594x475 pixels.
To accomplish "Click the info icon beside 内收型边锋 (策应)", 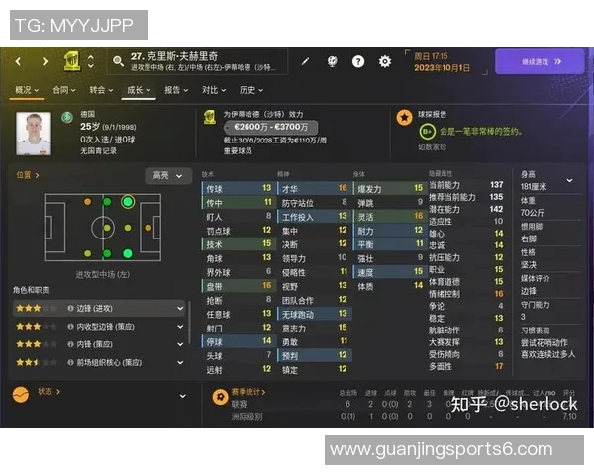I will 70,327.
